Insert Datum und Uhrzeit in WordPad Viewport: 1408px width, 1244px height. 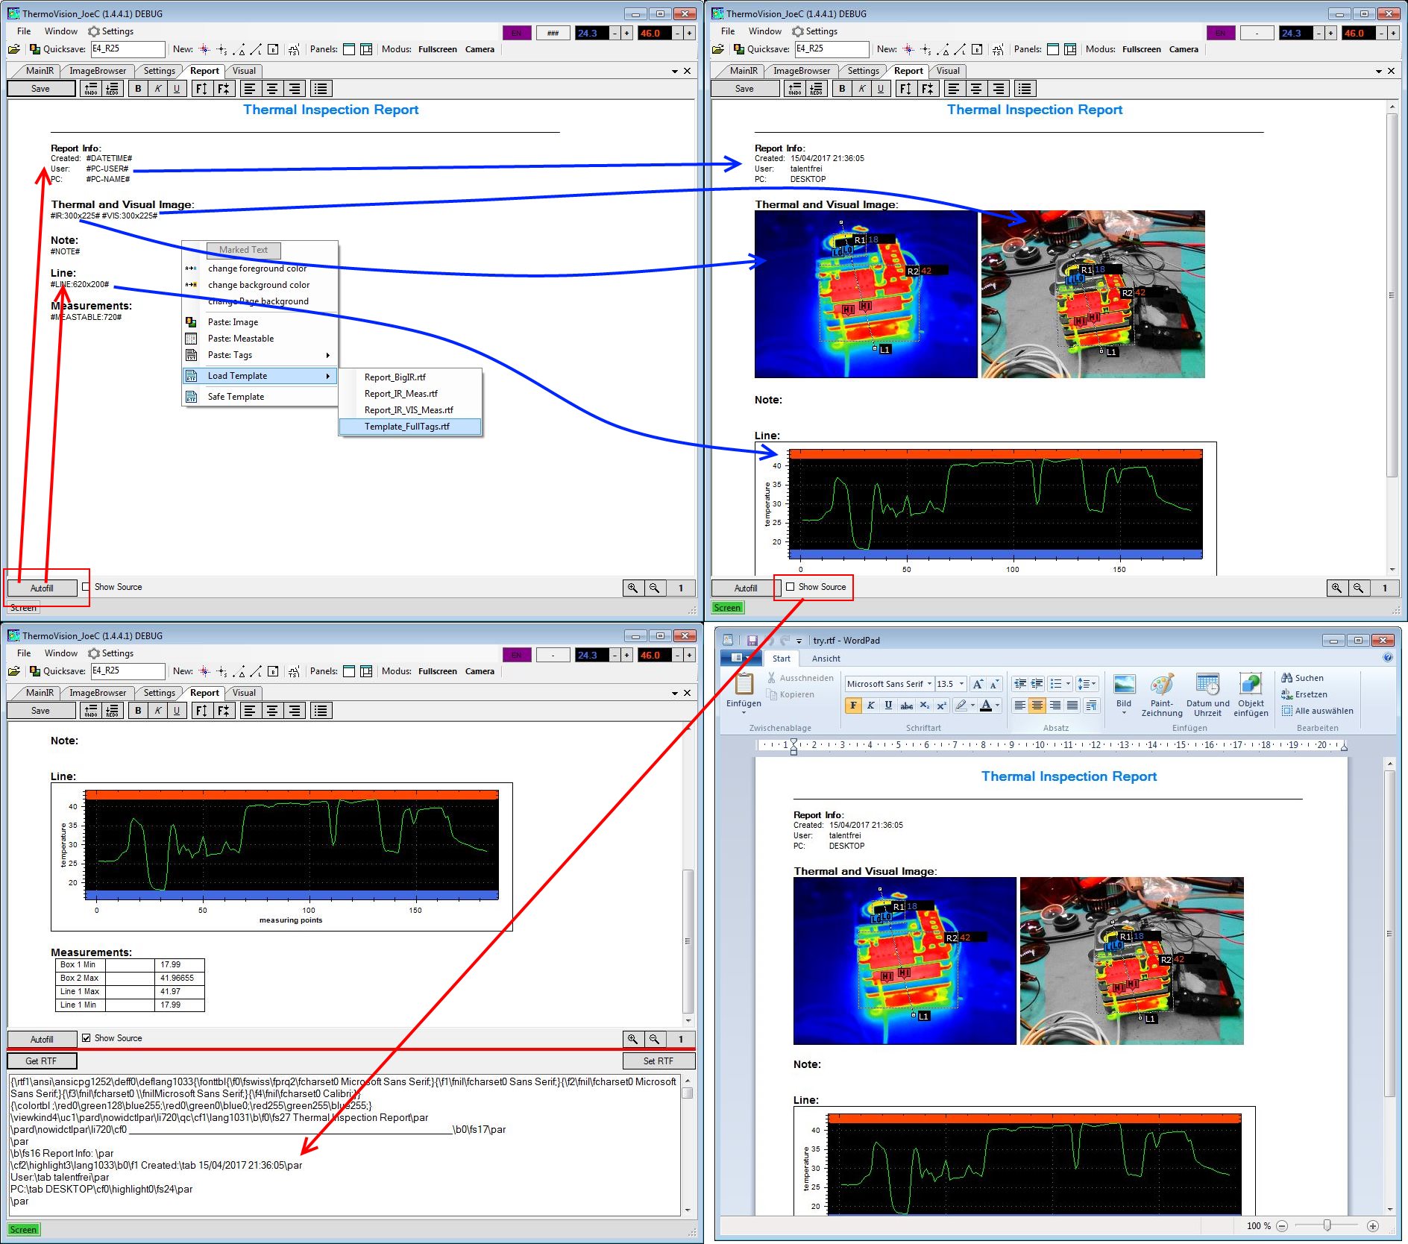[1207, 685]
